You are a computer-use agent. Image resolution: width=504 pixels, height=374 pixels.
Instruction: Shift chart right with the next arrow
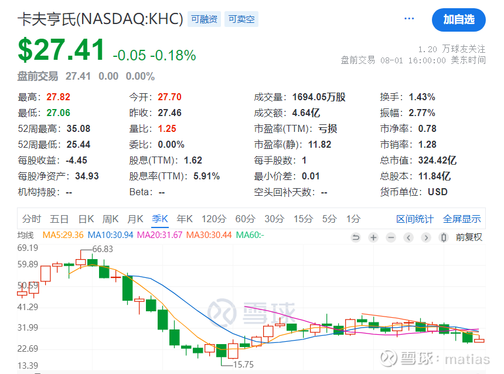(x=426, y=237)
